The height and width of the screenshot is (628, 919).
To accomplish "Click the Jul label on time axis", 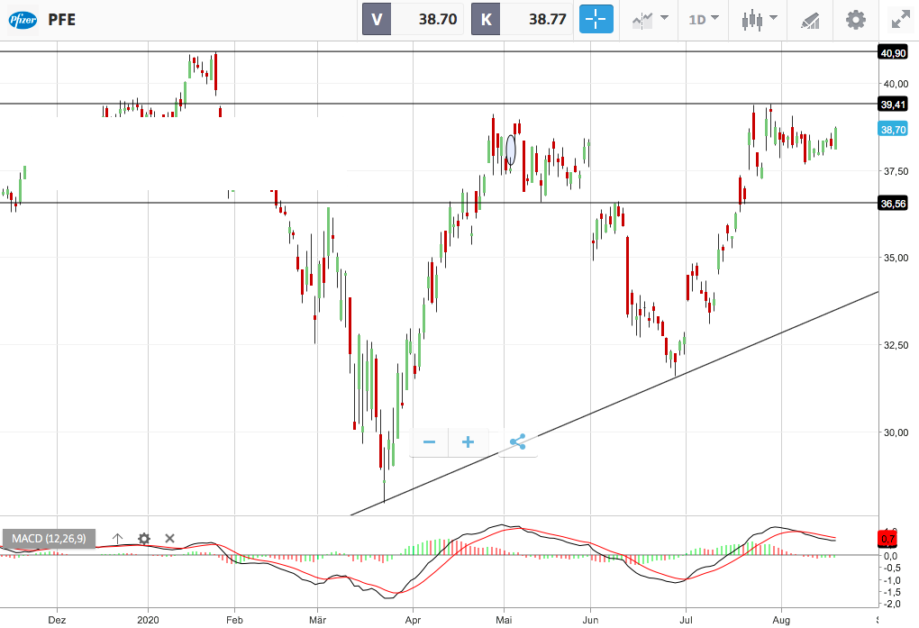I will click(x=686, y=620).
